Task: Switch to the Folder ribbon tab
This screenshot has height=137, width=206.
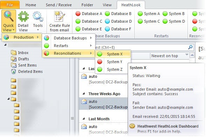Action: 87,5
